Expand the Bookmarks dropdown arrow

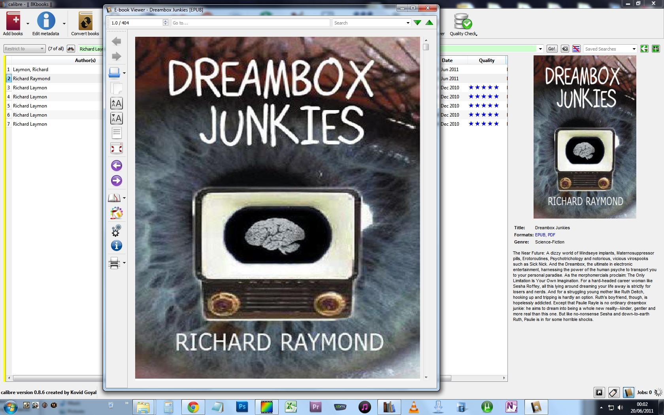(x=124, y=198)
